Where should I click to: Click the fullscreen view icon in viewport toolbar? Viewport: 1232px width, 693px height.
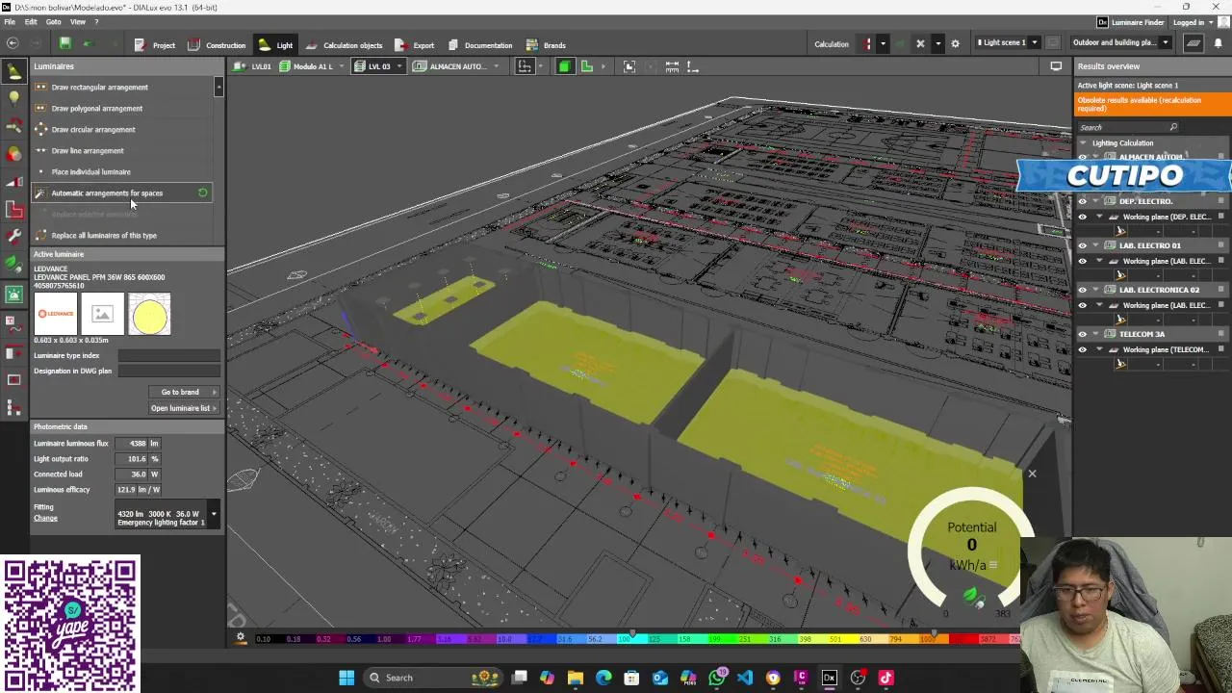[629, 66]
